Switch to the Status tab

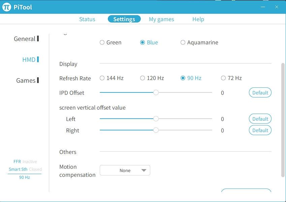87,19
